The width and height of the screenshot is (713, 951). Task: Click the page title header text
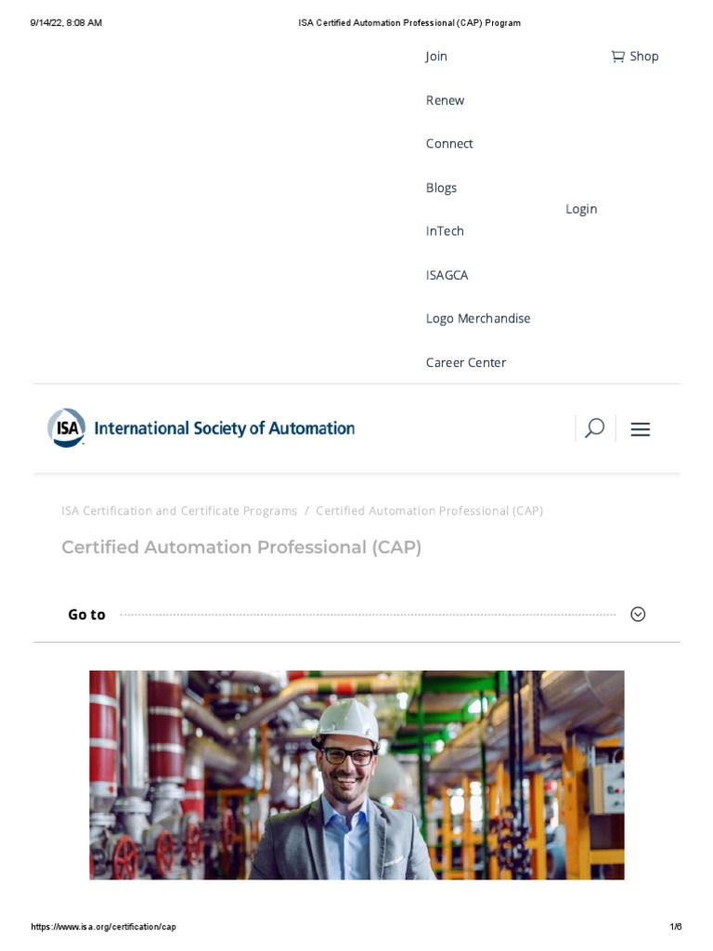tap(409, 23)
